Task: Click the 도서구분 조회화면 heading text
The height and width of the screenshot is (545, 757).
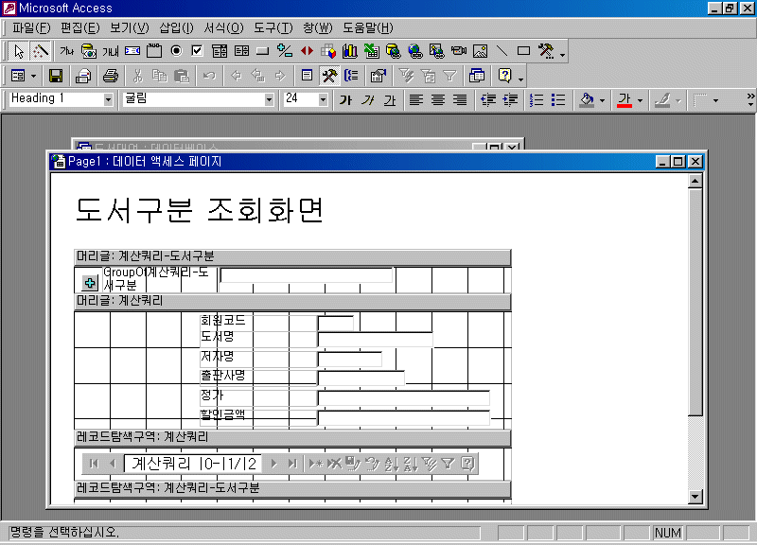Action: 200,211
